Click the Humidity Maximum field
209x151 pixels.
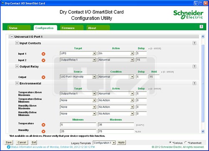pyautogui.click(x=116, y=131)
